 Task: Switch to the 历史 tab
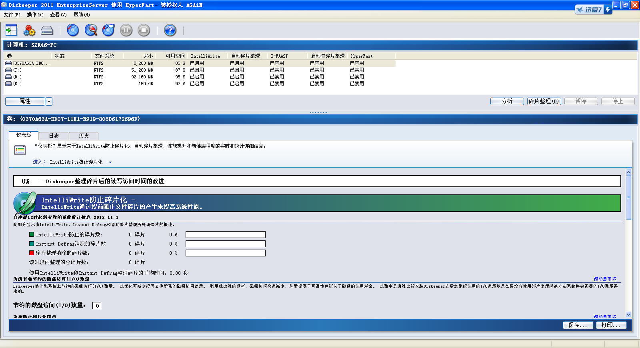coord(84,136)
